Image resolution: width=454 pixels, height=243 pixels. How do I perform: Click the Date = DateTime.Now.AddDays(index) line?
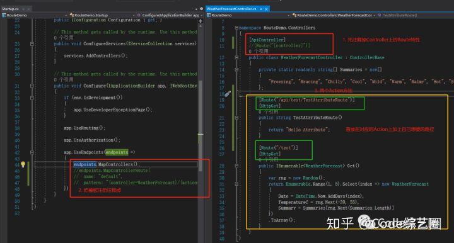321,196
